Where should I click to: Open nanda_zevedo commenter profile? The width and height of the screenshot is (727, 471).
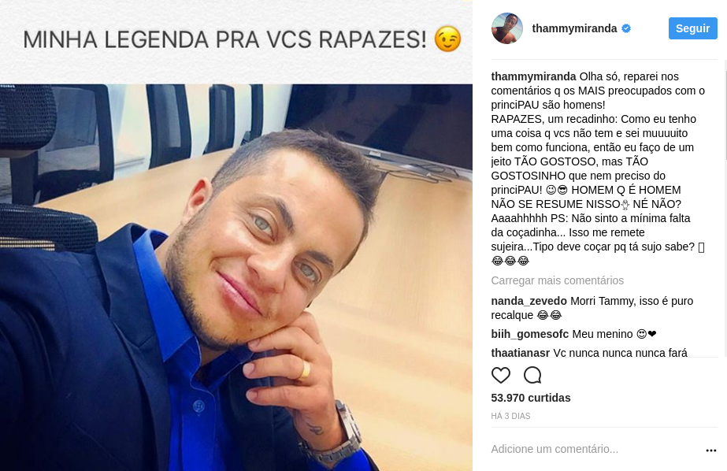click(529, 301)
